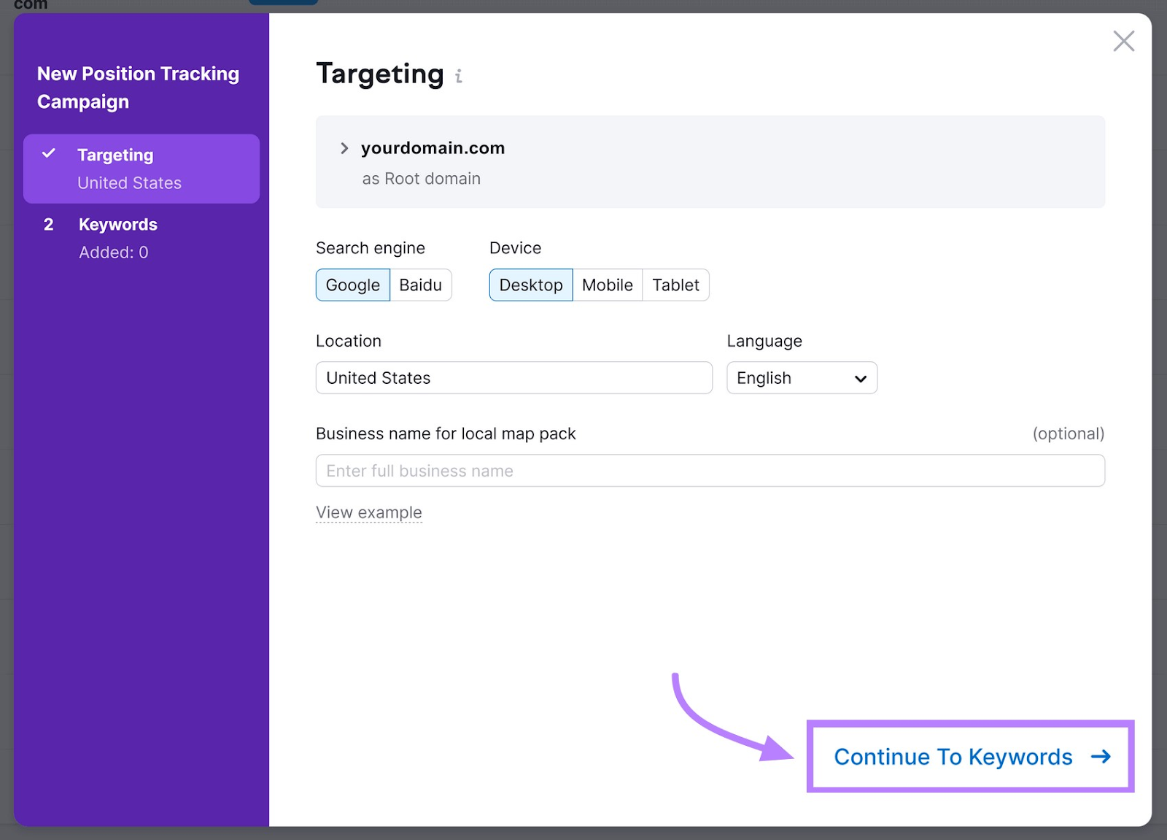Click the business name input field
The height and width of the screenshot is (840, 1167).
[710, 471]
